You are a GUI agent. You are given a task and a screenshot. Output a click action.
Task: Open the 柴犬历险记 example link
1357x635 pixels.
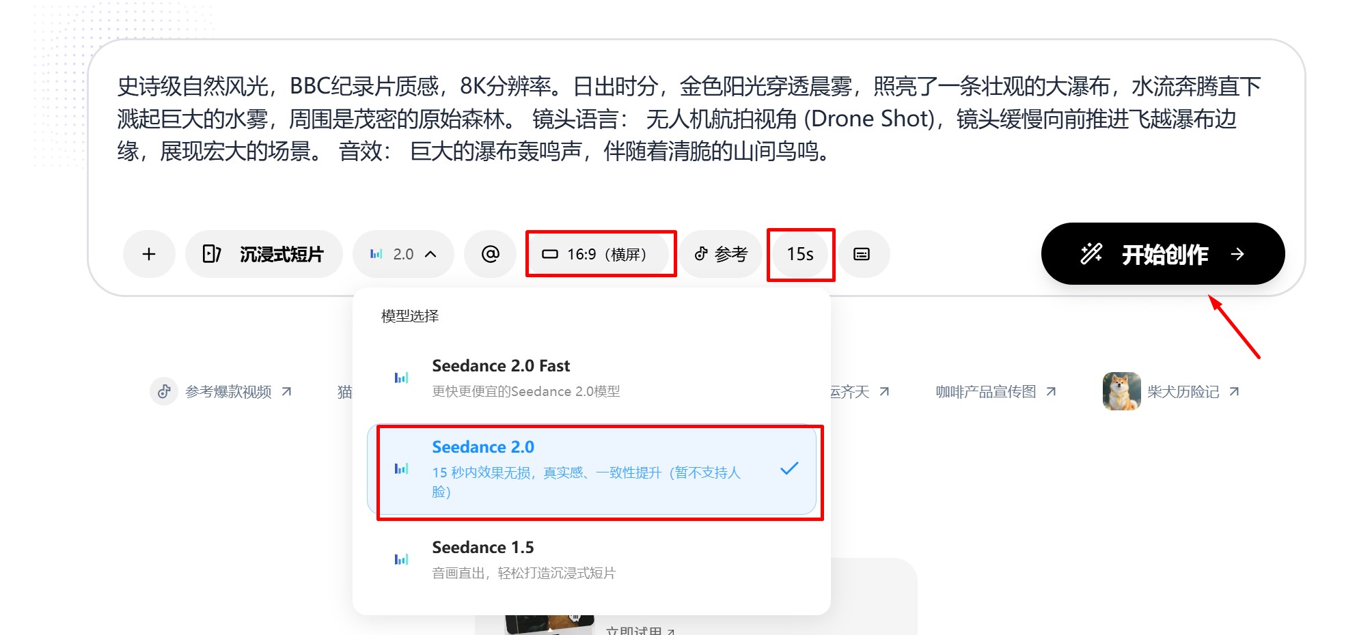click(x=1188, y=391)
